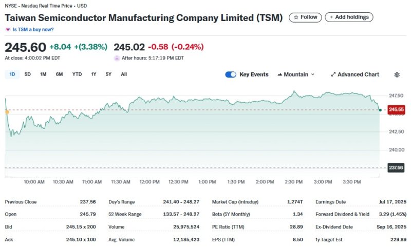The width and height of the screenshot is (411, 247).
Task: Click the 237.56 previous close label on chart
Action: click(396, 168)
